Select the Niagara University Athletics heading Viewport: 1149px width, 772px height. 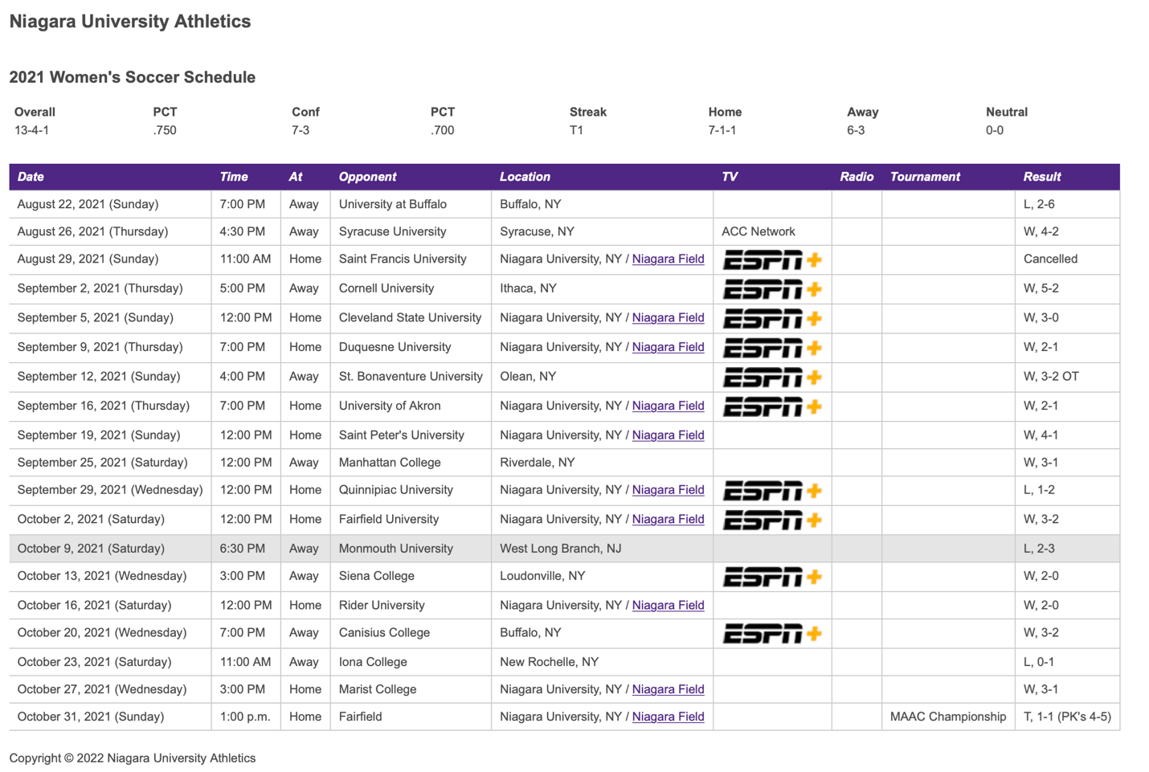pyautogui.click(x=130, y=22)
